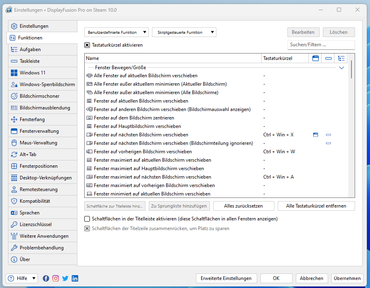Screen dimensions: 370x288
Task: Click taskbar icon in Bildschirmteilung ignorieren row
Action: click(x=328, y=143)
